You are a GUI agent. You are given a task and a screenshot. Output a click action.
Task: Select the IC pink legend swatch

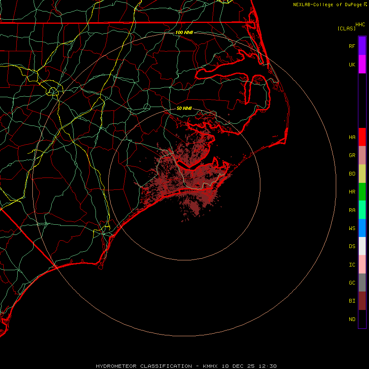(362, 264)
